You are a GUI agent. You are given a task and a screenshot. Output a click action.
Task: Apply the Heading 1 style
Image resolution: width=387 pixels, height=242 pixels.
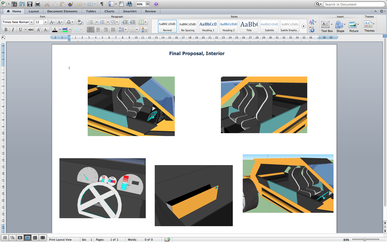[208, 26]
